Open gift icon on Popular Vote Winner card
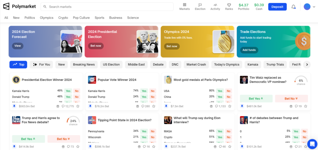Viewport: 318px width, 150px height. pos(138,106)
